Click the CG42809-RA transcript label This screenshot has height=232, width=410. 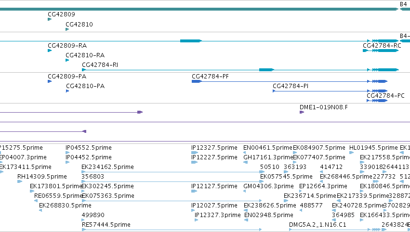(x=67, y=45)
